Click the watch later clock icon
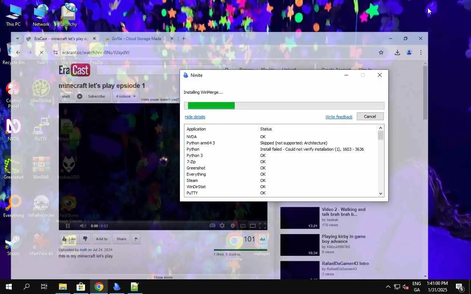471x294 pixels. (x=233, y=226)
